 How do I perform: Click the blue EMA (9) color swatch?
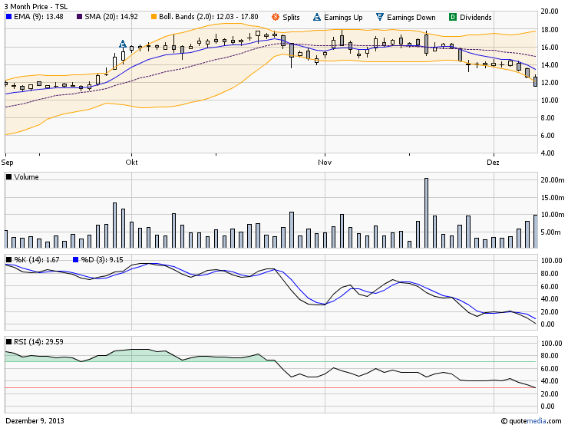8,17
